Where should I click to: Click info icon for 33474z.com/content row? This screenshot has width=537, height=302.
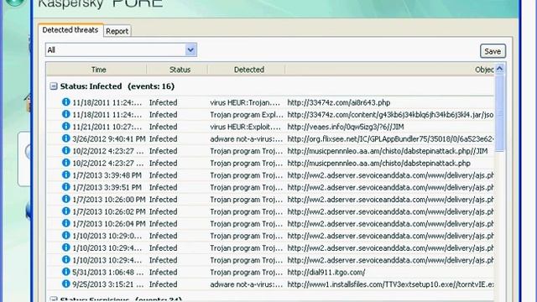(65, 114)
